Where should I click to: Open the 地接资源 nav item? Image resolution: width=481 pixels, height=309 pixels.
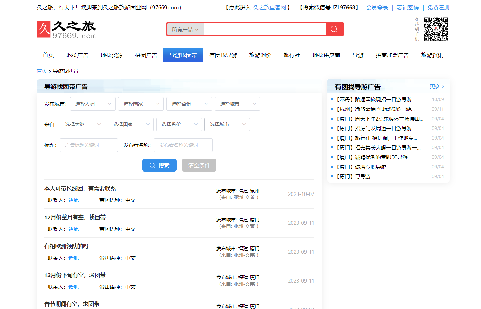point(112,55)
